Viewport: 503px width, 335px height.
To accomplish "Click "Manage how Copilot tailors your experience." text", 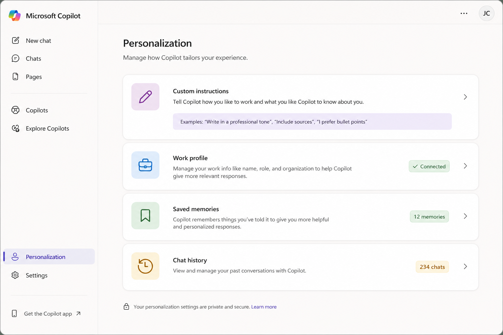I will [185, 58].
